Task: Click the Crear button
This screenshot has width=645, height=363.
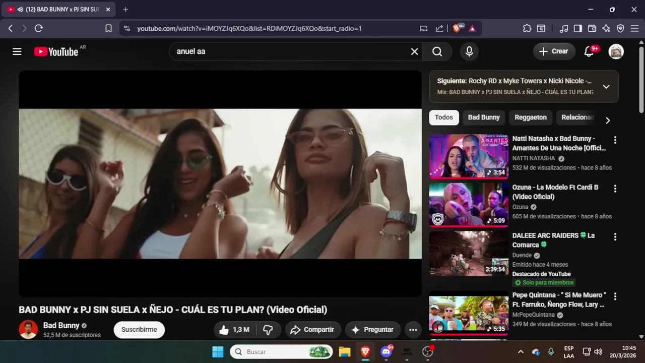Action: 554,51
